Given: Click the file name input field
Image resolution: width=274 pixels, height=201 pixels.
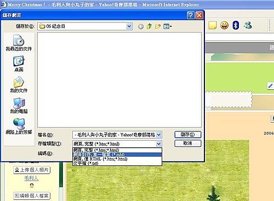Looking at the screenshot, I should pyautogui.click(x=115, y=135).
